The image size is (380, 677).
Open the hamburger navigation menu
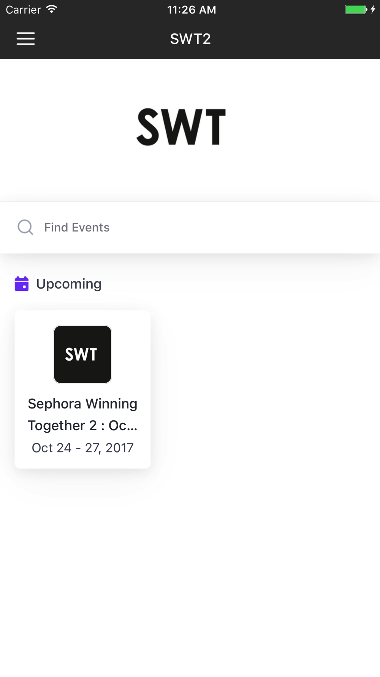25,39
